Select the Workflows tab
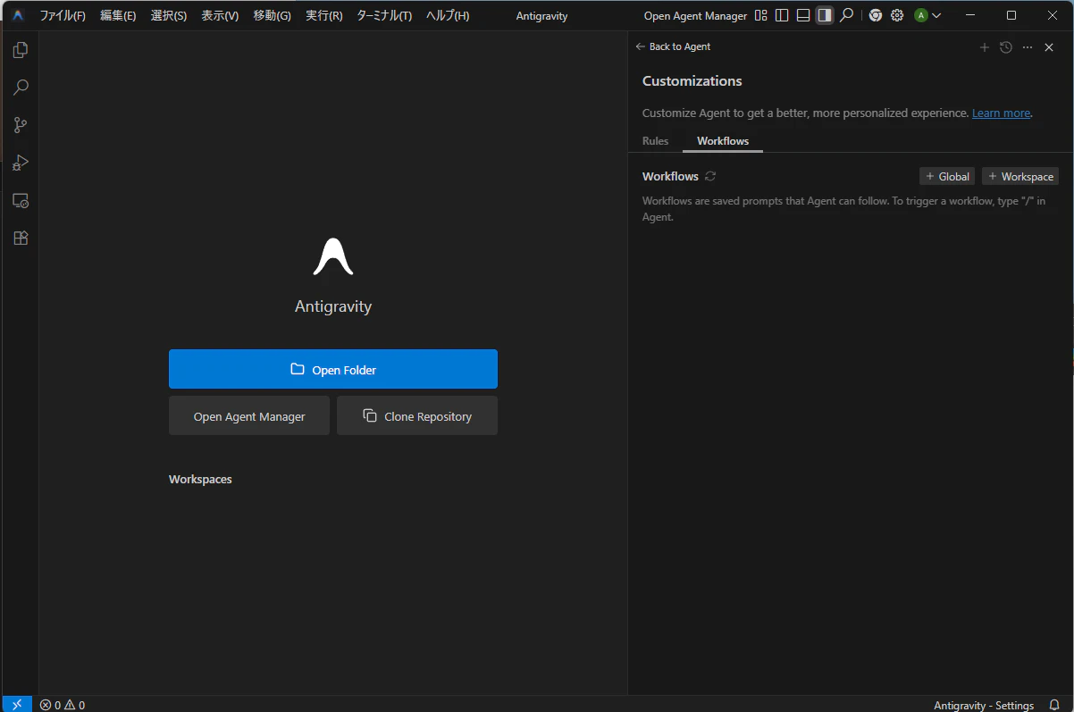Viewport: 1074px width, 712px height. click(x=723, y=141)
